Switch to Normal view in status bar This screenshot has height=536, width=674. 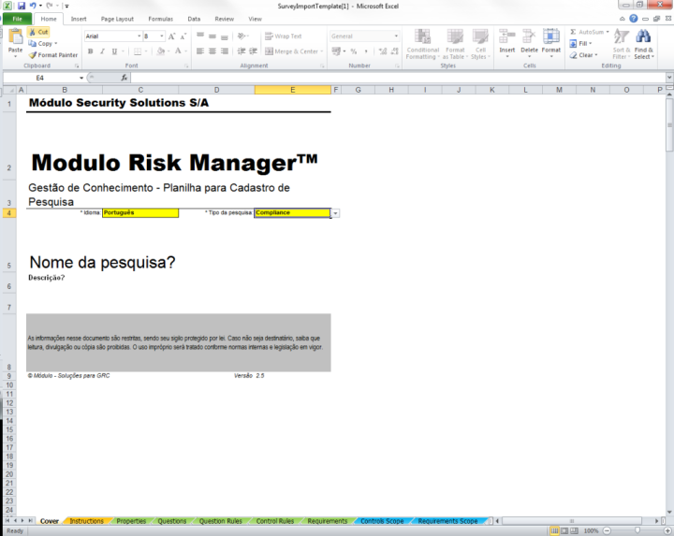point(554,530)
